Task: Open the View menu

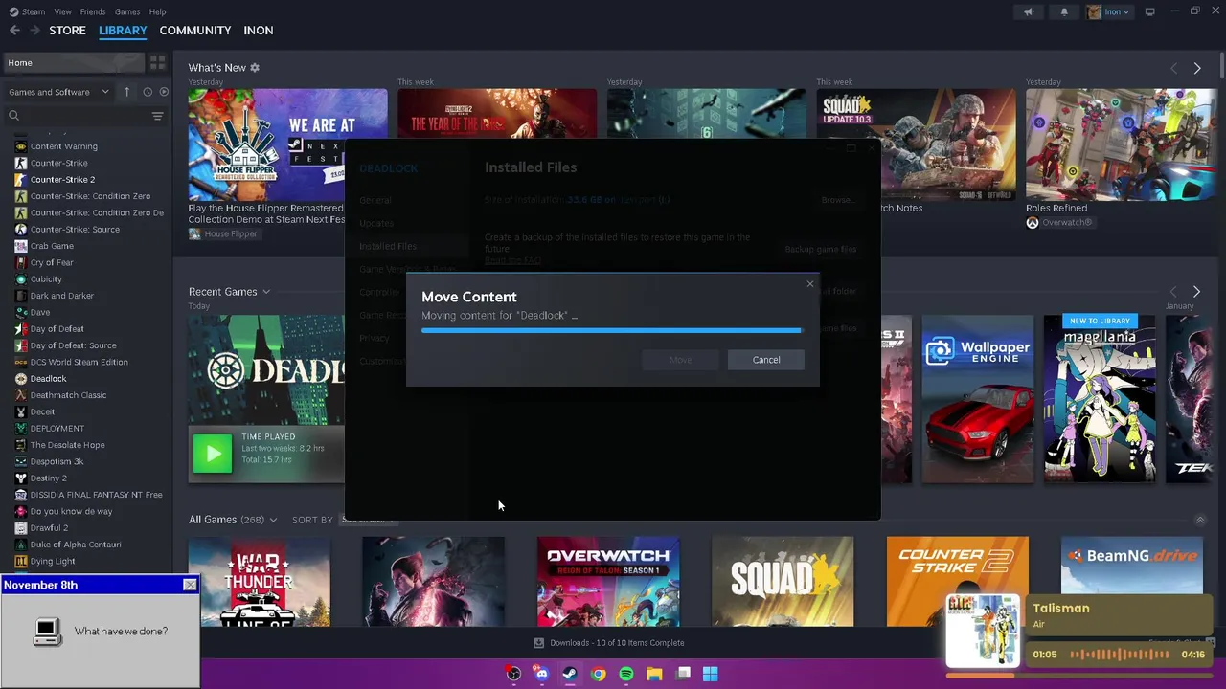Action: pos(63,11)
